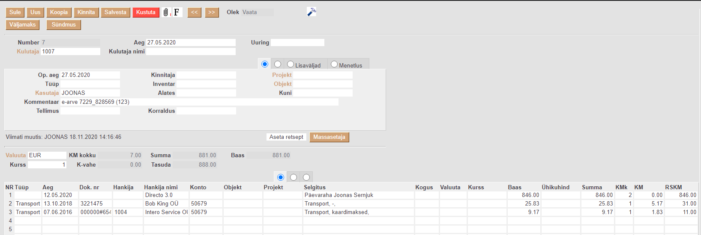Screen dimensions: 701x235
Task: Click the Kurss field with value 1
Action: point(47,164)
